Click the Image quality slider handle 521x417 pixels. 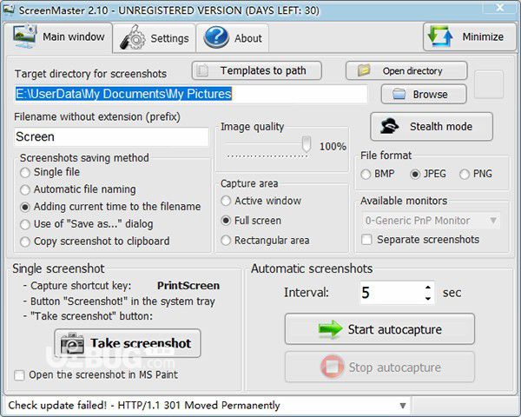coord(306,145)
